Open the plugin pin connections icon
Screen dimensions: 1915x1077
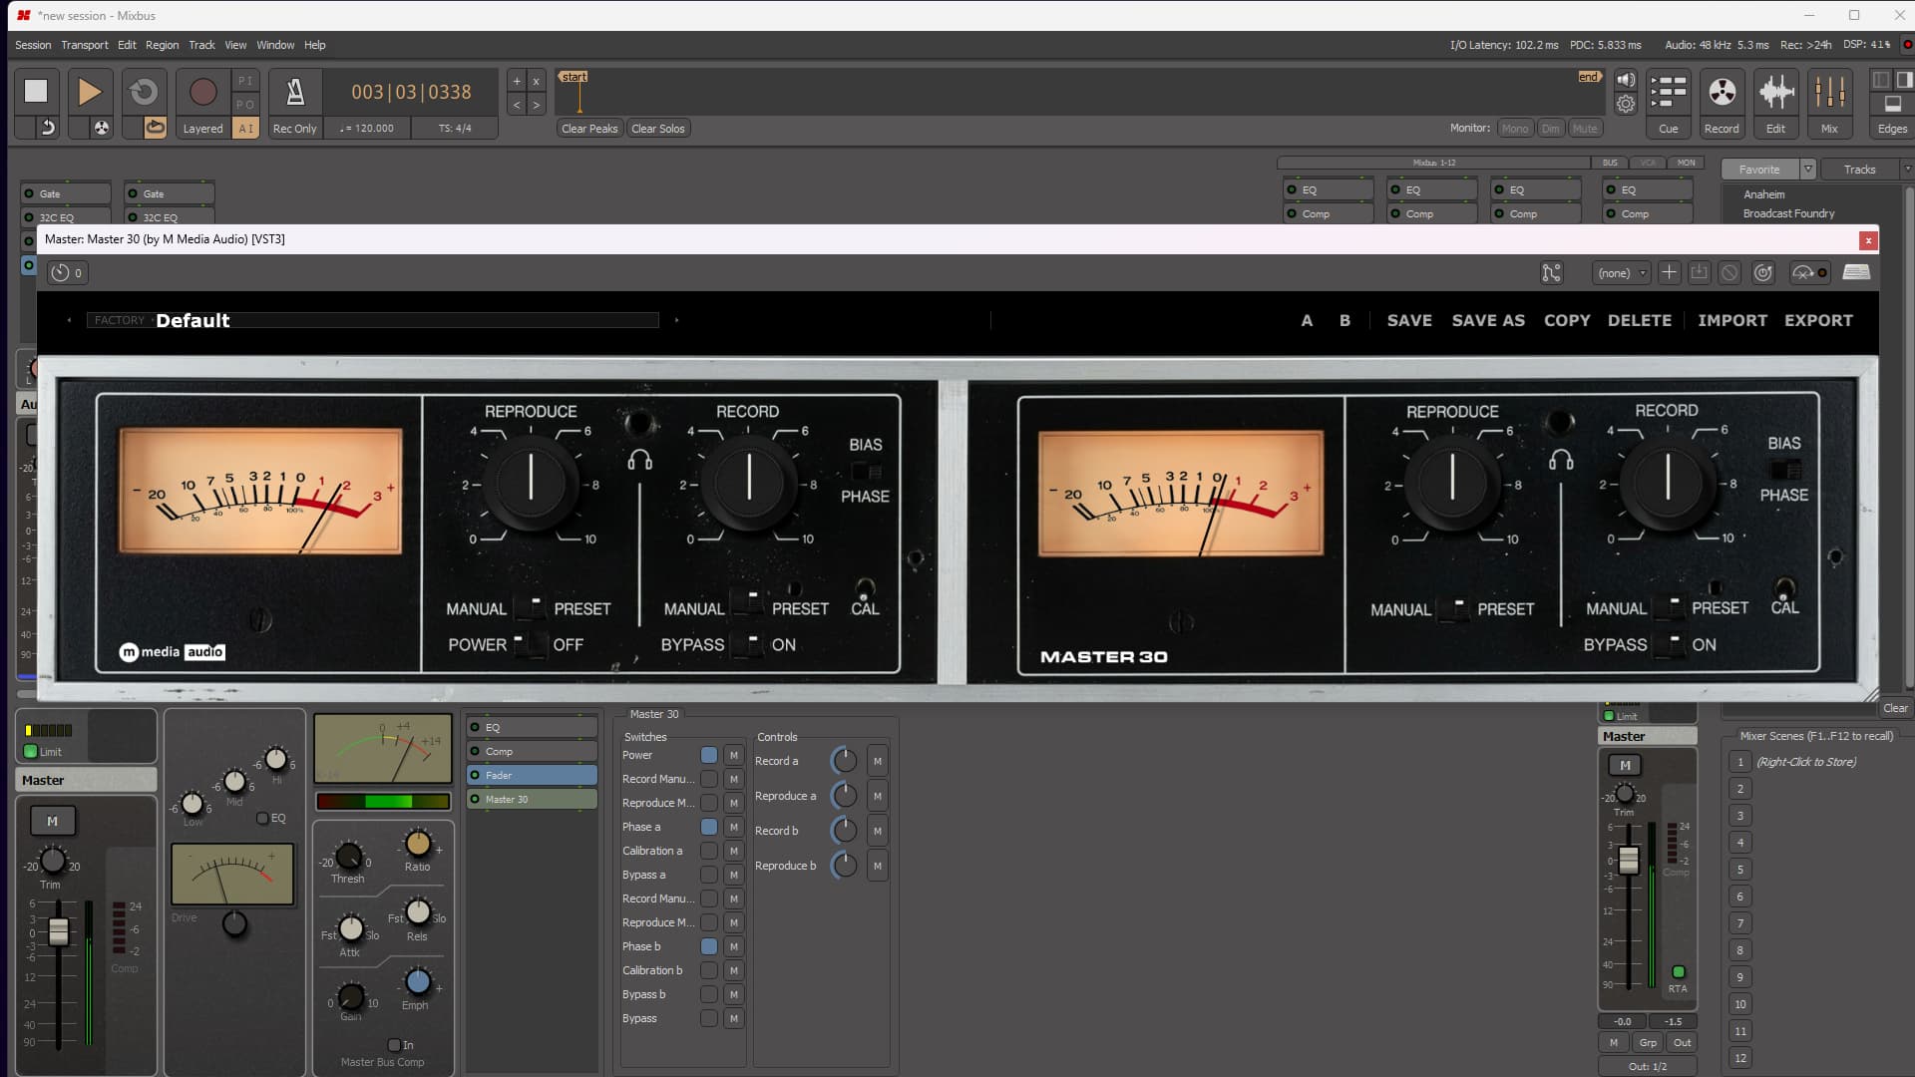(1551, 272)
